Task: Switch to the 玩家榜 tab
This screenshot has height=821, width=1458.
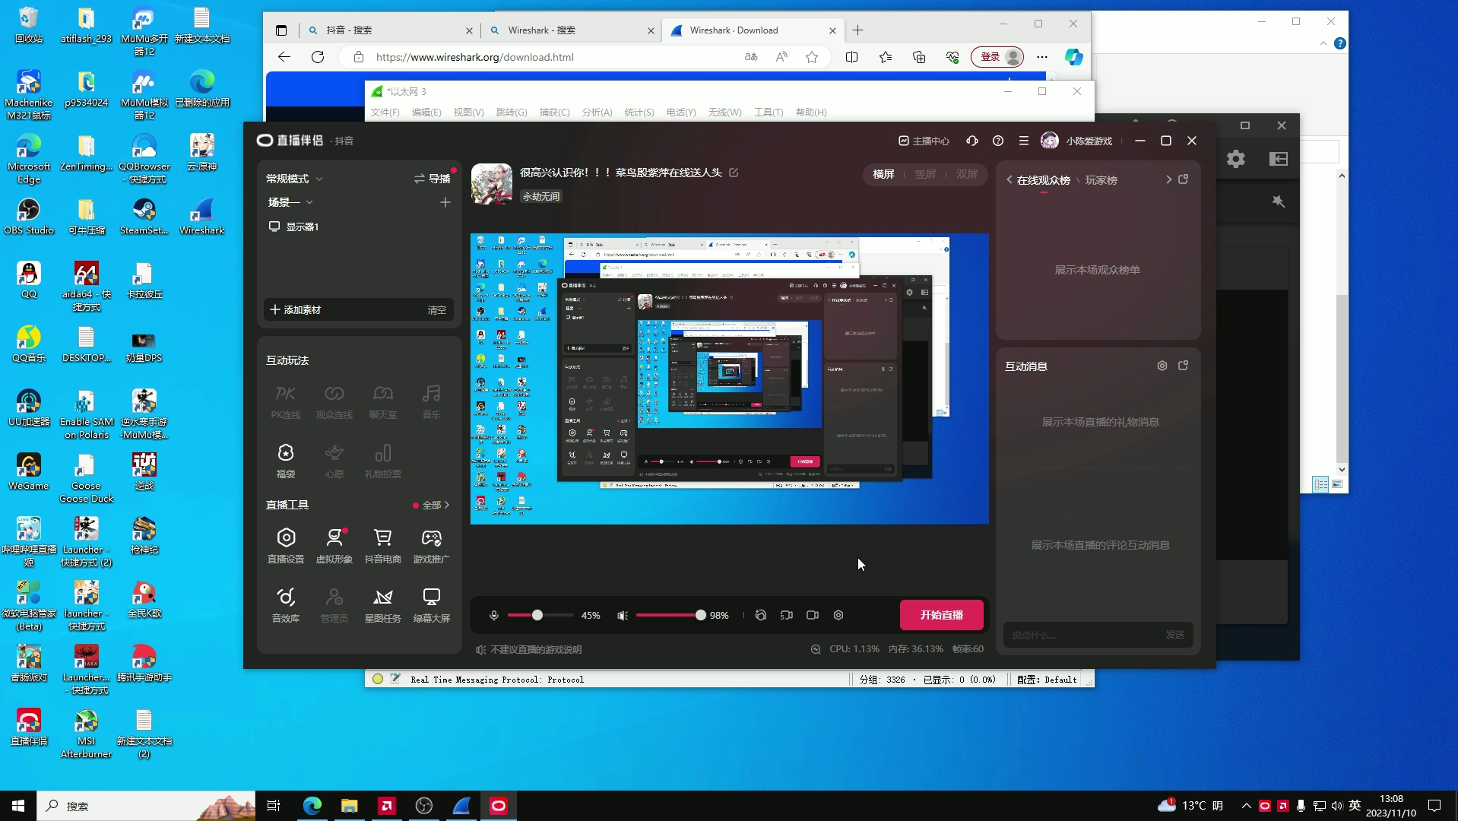Action: (1101, 180)
